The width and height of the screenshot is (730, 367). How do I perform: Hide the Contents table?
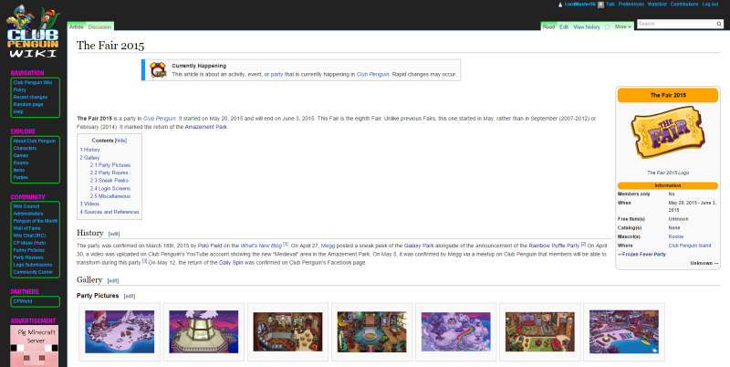(x=120, y=141)
